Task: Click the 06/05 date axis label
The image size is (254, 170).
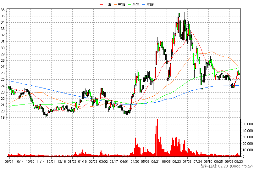Action: [x=166, y=161]
